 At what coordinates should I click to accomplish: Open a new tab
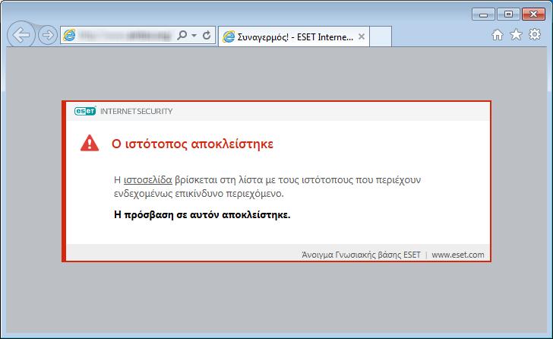(x=381, y=36)
